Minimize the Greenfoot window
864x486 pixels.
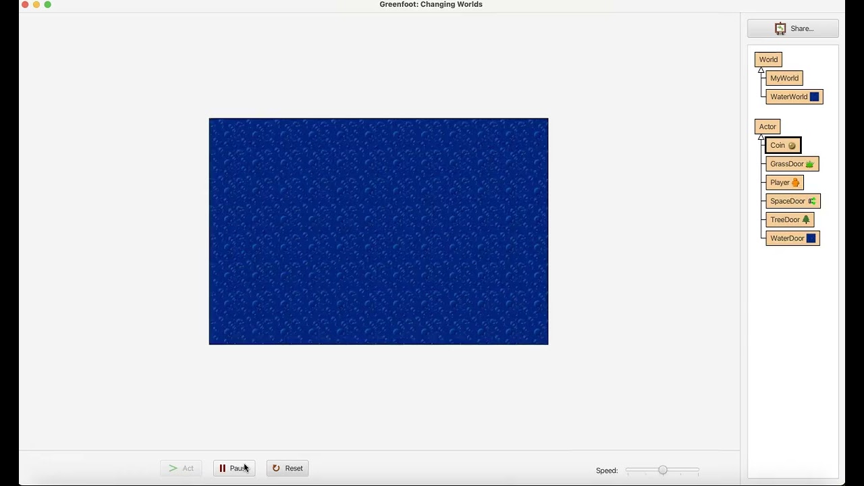(36, 5)
